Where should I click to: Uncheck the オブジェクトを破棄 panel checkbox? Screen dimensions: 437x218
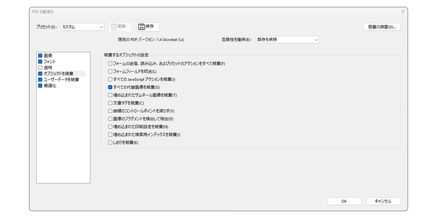[x=40, y=74]
